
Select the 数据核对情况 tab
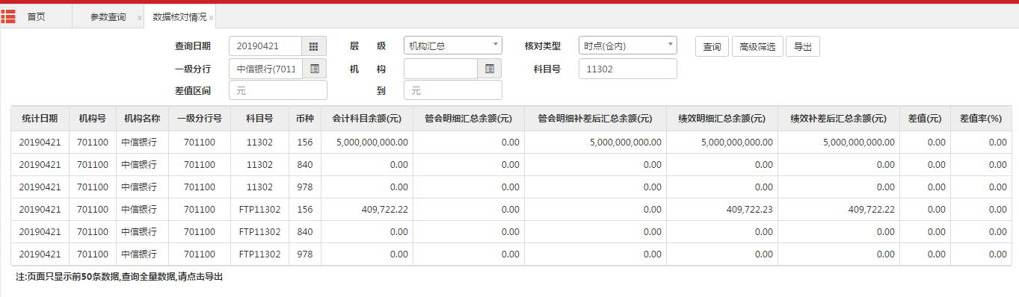(x=179, y=16)
